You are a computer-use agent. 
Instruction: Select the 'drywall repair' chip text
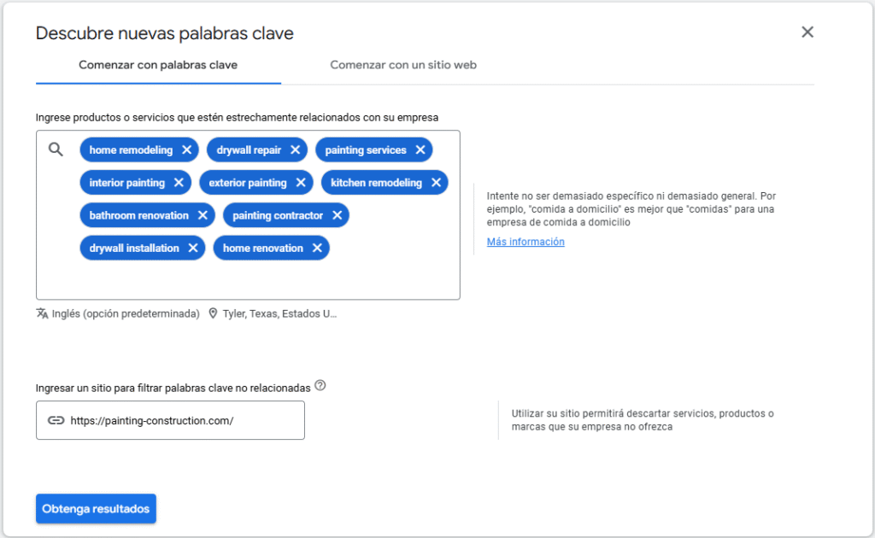249,150
